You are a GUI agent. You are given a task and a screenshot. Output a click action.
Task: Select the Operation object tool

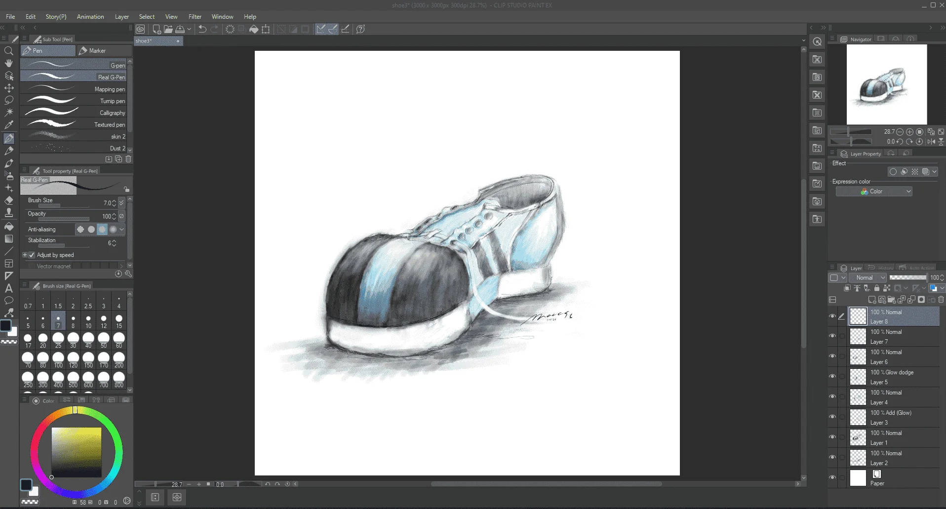point(8,75)
